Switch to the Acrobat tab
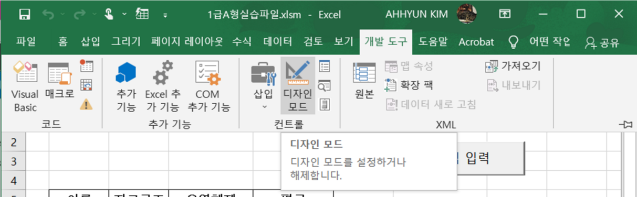Screen dimensions: 637x197 click(476, 42)
